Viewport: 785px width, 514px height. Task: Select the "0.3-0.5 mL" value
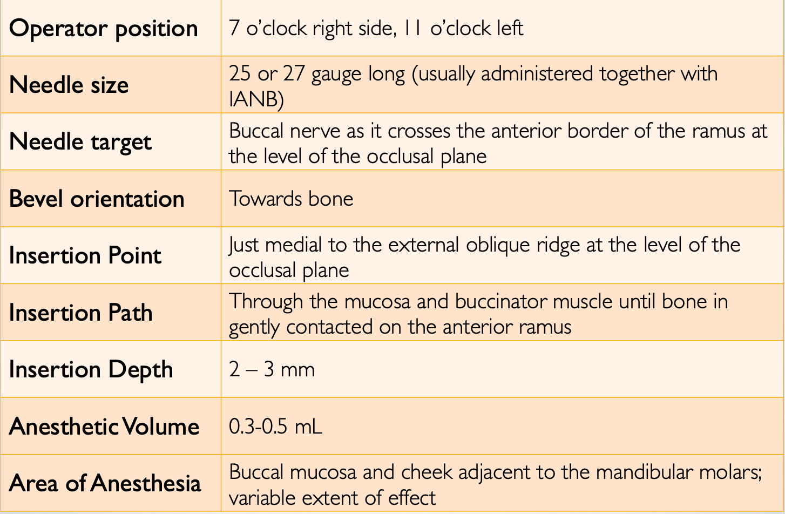pyautogui.click(x=275, y=427)
